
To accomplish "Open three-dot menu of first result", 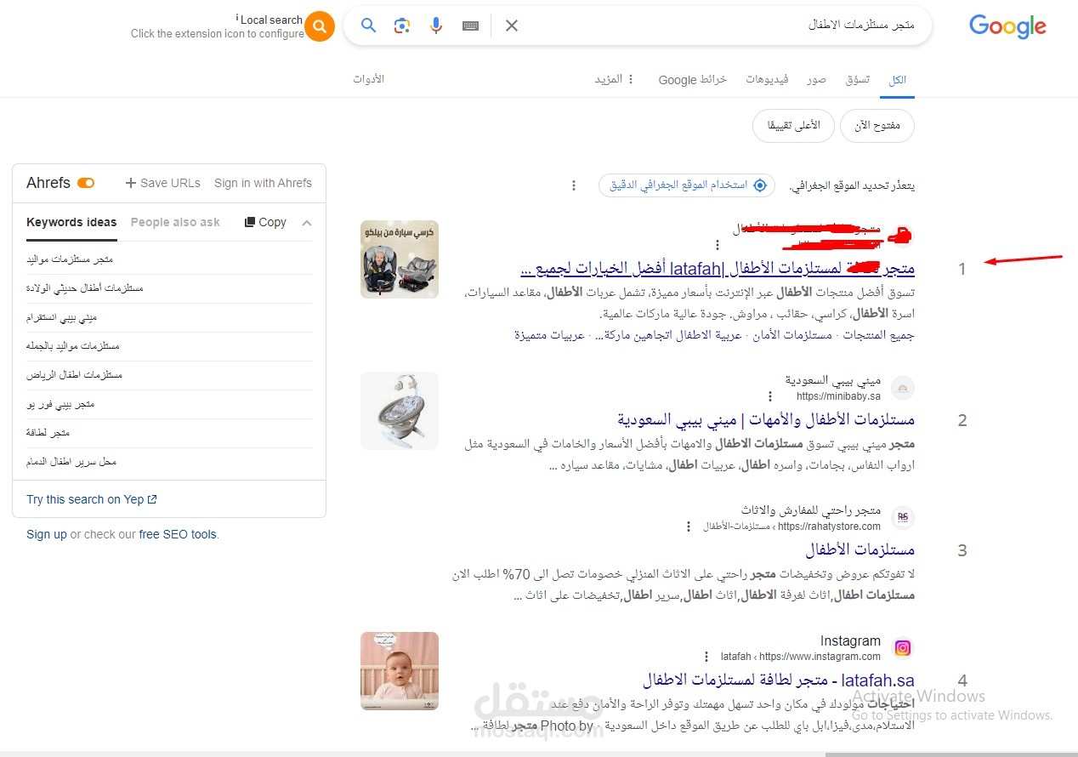I will 717,245.
